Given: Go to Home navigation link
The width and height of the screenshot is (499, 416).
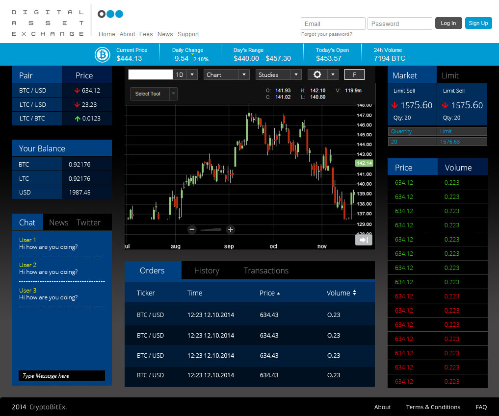Looking at the screenshot, I should pyautogui.click(x=106, y=34).
